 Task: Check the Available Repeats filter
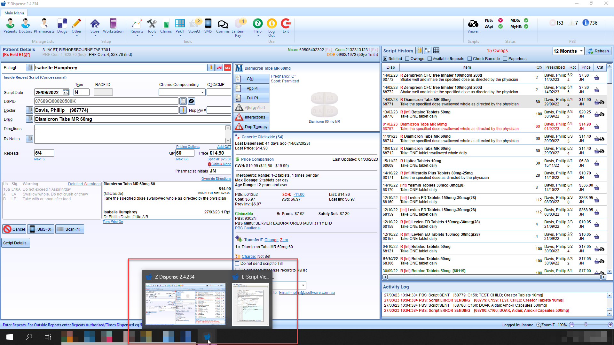pyautogui.click(x=429, y=58)
